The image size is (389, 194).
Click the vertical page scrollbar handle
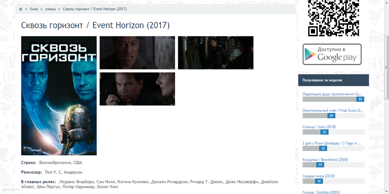(x=386, y=67)
